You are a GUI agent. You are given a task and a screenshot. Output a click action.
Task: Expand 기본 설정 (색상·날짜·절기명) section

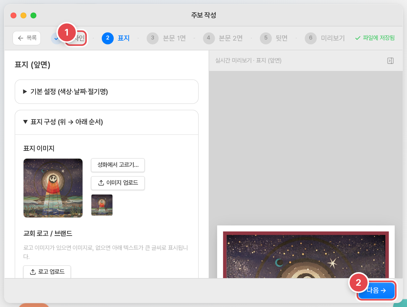pos(107,92)
